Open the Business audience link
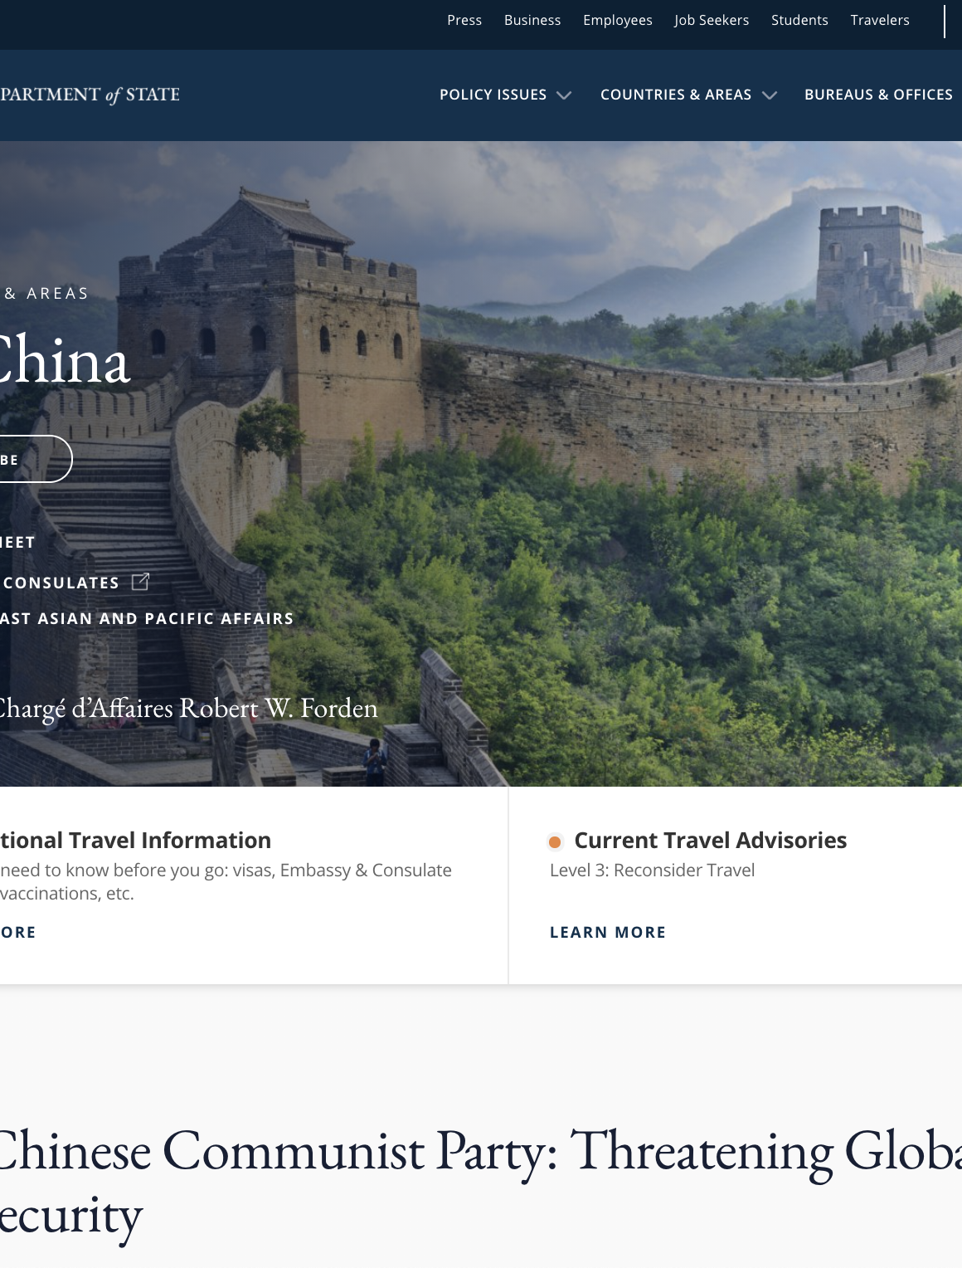The width and height of the screenshot is (962, 1268). click(532, 20)
